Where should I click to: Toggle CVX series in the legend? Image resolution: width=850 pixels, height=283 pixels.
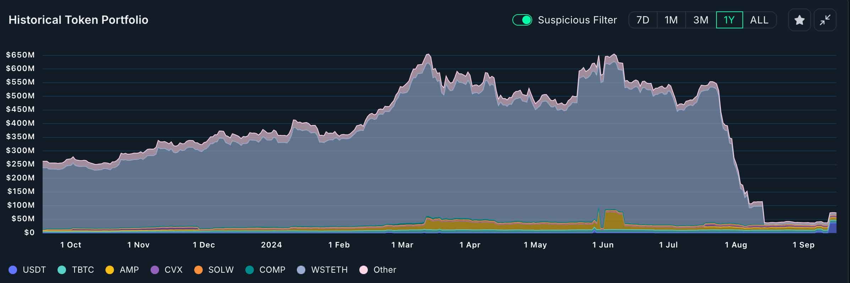point(167,270)
